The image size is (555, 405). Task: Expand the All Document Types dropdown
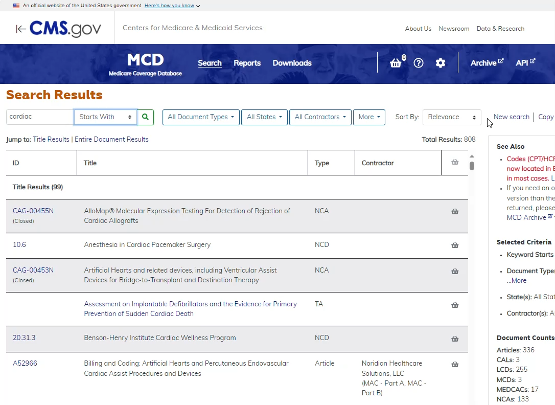[200, 117]
